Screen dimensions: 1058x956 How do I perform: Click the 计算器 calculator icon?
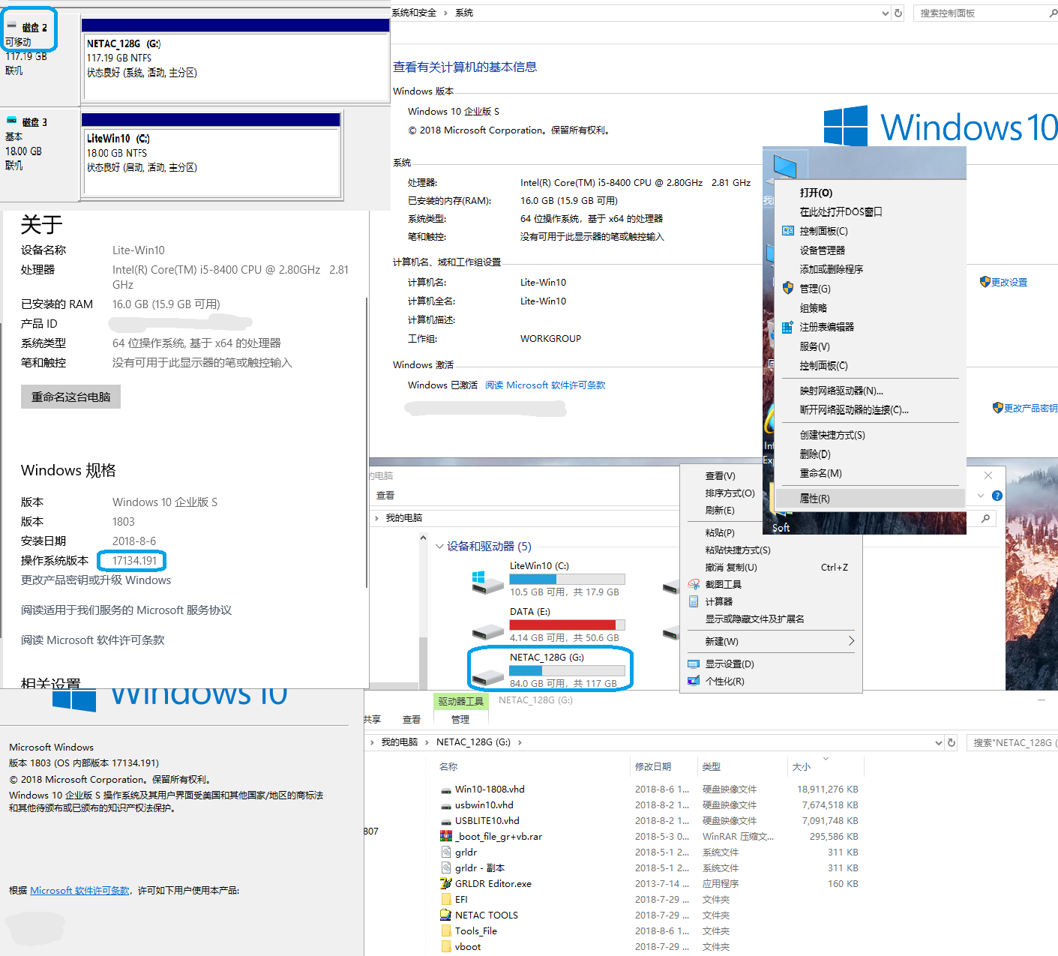click(694, 601)
